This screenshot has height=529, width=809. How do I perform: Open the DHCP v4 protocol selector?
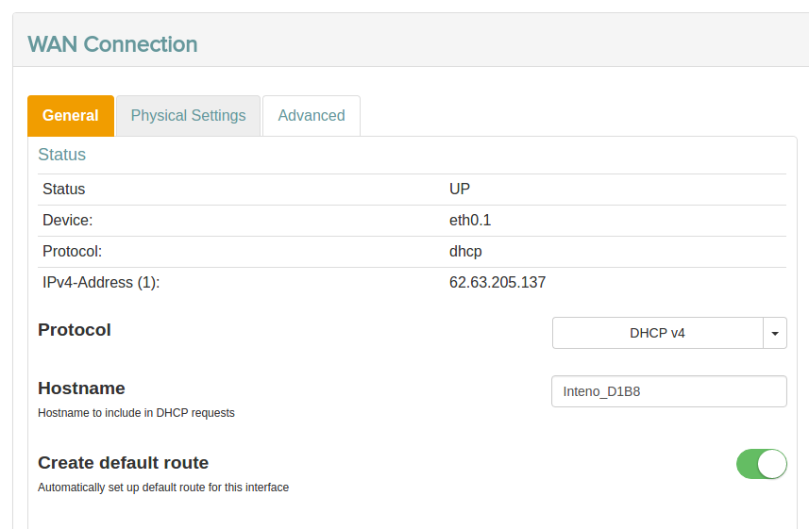tap(658, 333)
